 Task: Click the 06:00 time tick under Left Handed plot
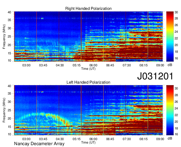[x=93, y=139]
